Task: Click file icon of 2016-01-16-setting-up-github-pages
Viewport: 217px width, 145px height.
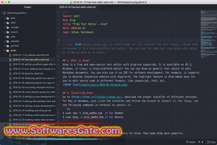Action: 10,65
